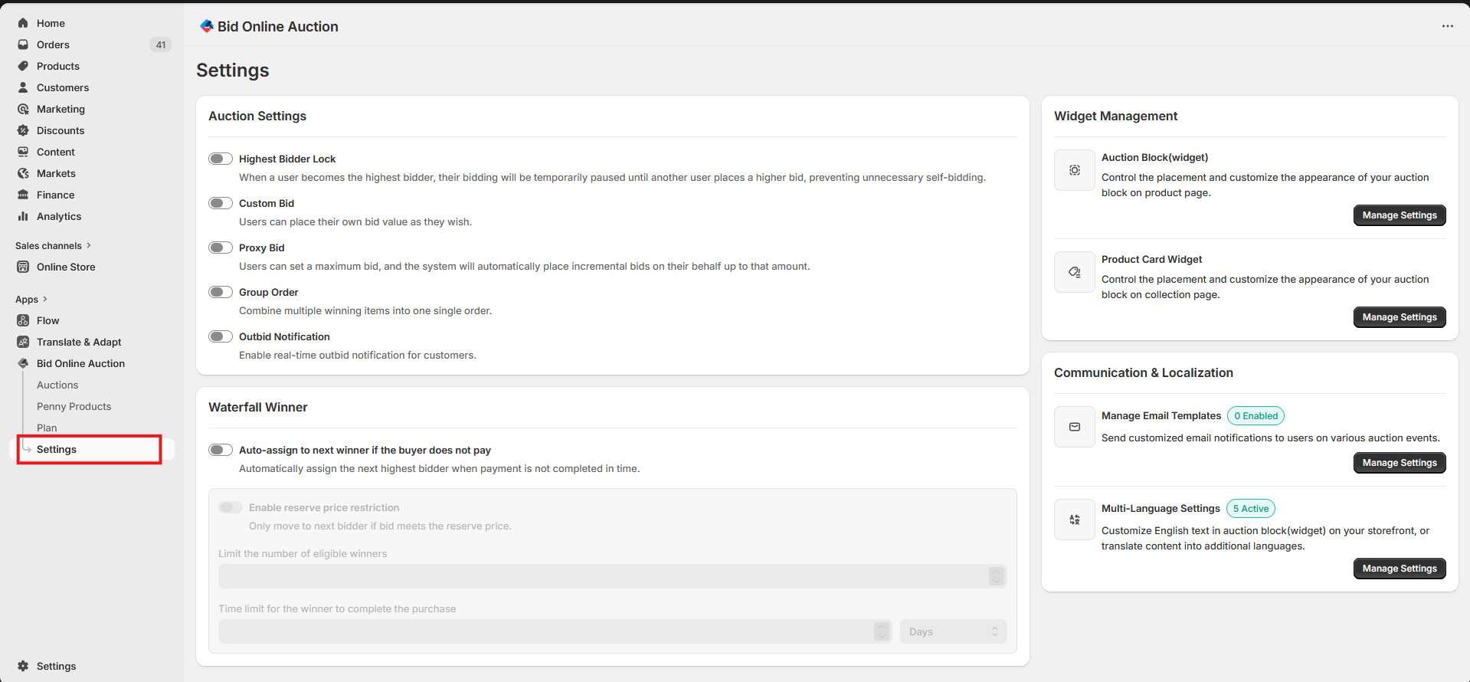Open the three-dot more options menu
This screenshot has height=682, width=1470.
(x=1447, y=26)
